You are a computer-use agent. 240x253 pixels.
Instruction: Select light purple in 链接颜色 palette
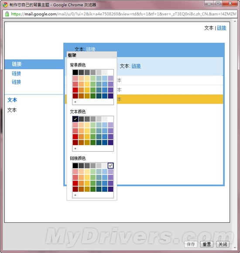pos(110,172)
